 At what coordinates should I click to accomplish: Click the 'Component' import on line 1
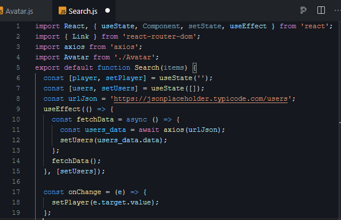coord(162,26)
